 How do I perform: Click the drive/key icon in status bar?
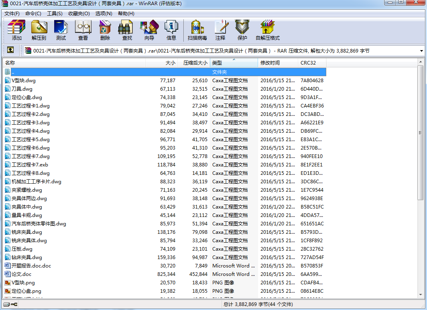point(10,304)
